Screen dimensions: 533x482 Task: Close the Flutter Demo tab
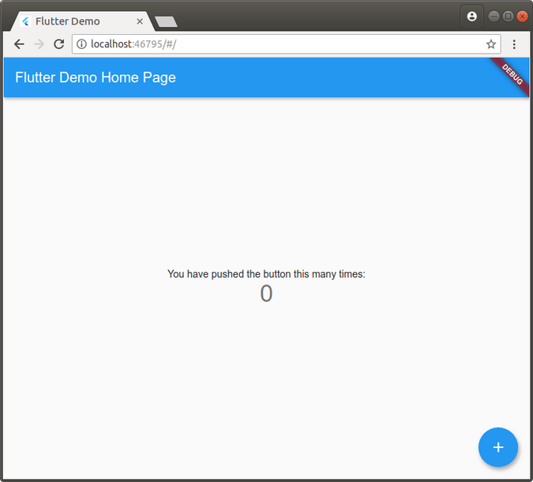tap(140, 21)
